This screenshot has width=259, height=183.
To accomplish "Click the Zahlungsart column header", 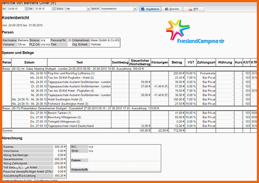I will pyautogui.click(x=206, y=62).
